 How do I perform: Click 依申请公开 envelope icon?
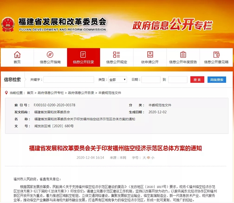[150, 55]
